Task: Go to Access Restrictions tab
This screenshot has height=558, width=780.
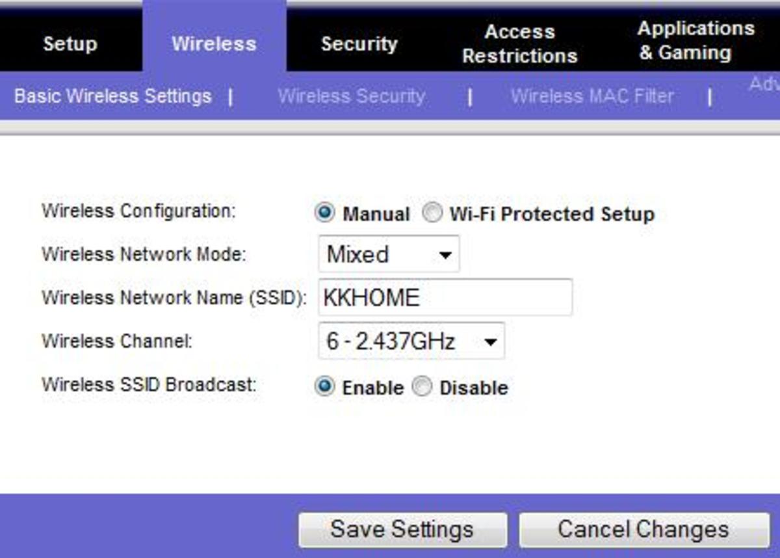Action: [519, 44]
